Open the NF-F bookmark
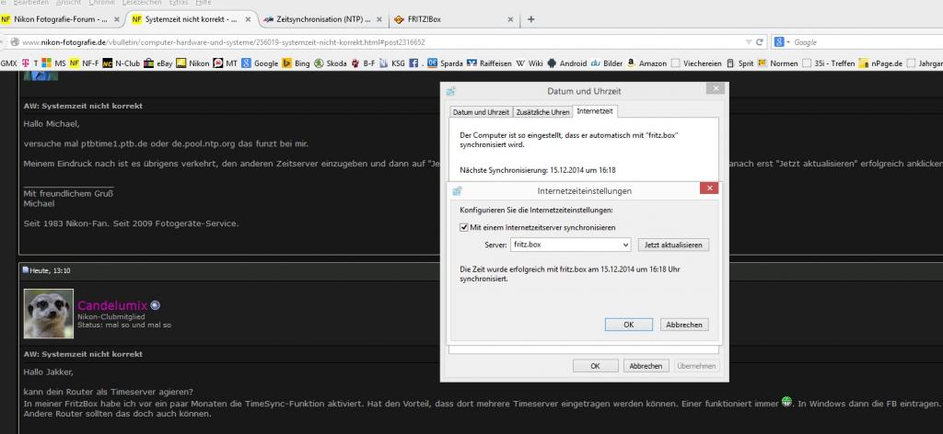 [x=84, y=63]
